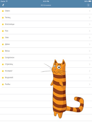Image resolution: width=92 pixels, height=122 pixels.
Task: Toggle the favorite star beside Телец
Action: (3, 18)
